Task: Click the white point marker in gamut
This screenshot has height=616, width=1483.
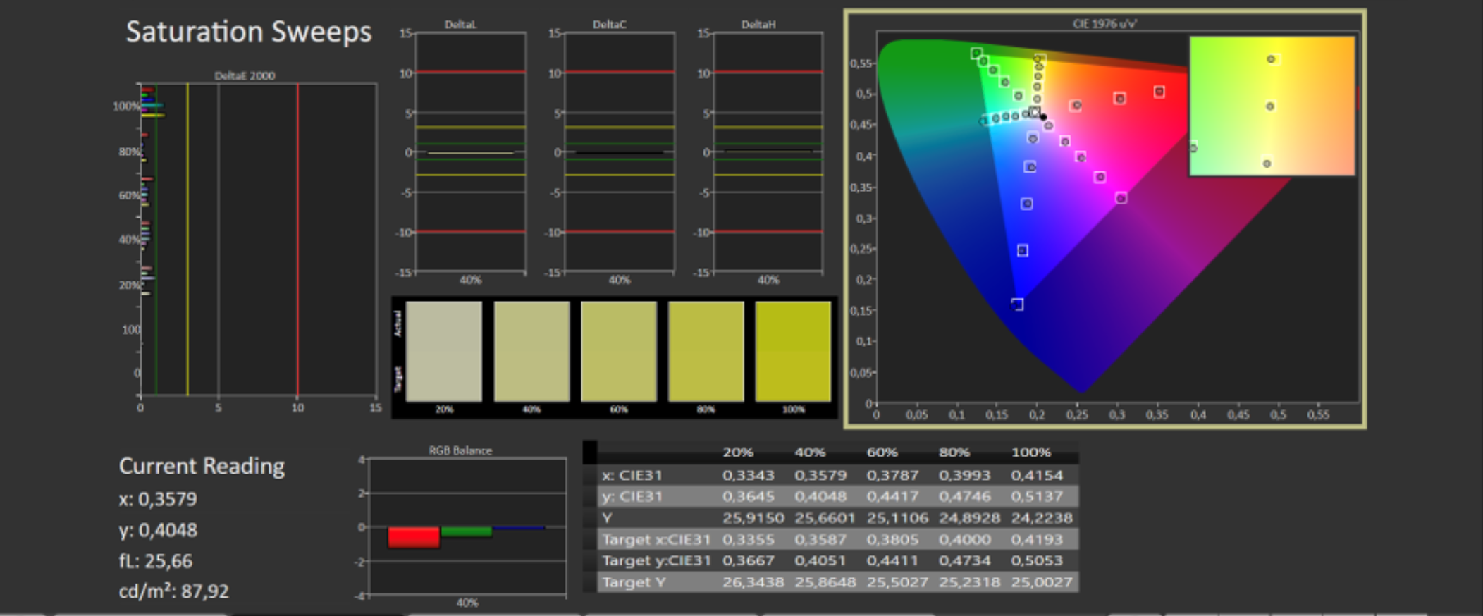Action: [1034, 111]
